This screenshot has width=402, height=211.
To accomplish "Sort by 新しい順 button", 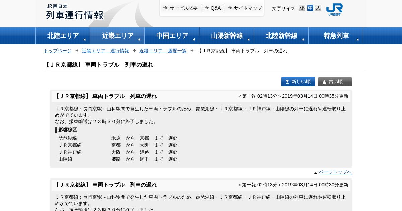I will point(298,82).
